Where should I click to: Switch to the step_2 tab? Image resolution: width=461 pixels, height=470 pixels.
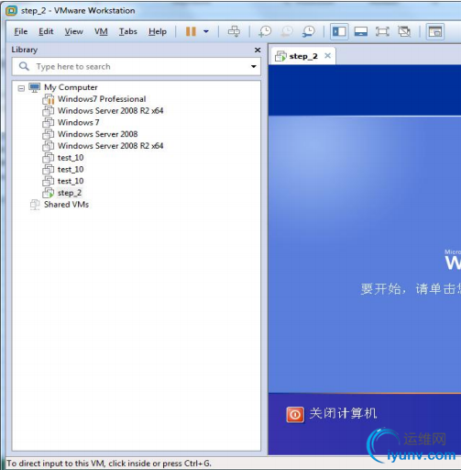coord(303,56)
